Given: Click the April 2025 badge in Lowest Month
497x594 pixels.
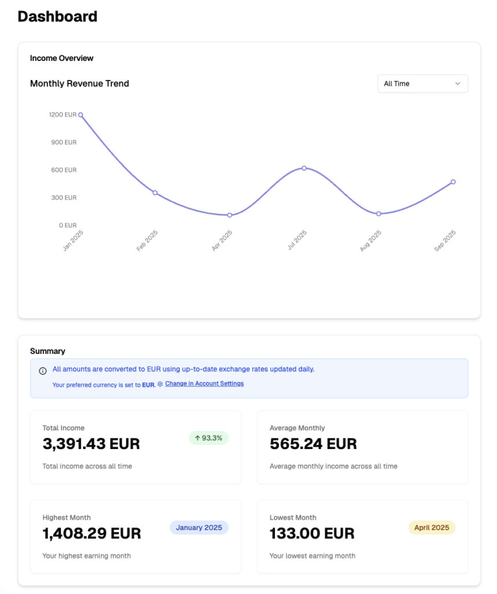Looking at the screenshot, I should click(431, 528).
